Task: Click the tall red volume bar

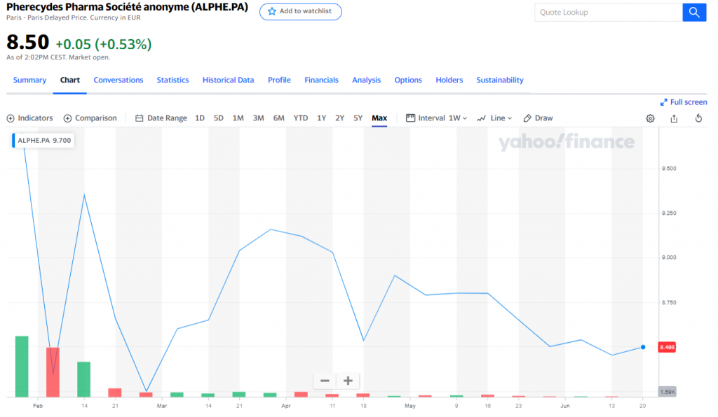Action: pos(53,372)
